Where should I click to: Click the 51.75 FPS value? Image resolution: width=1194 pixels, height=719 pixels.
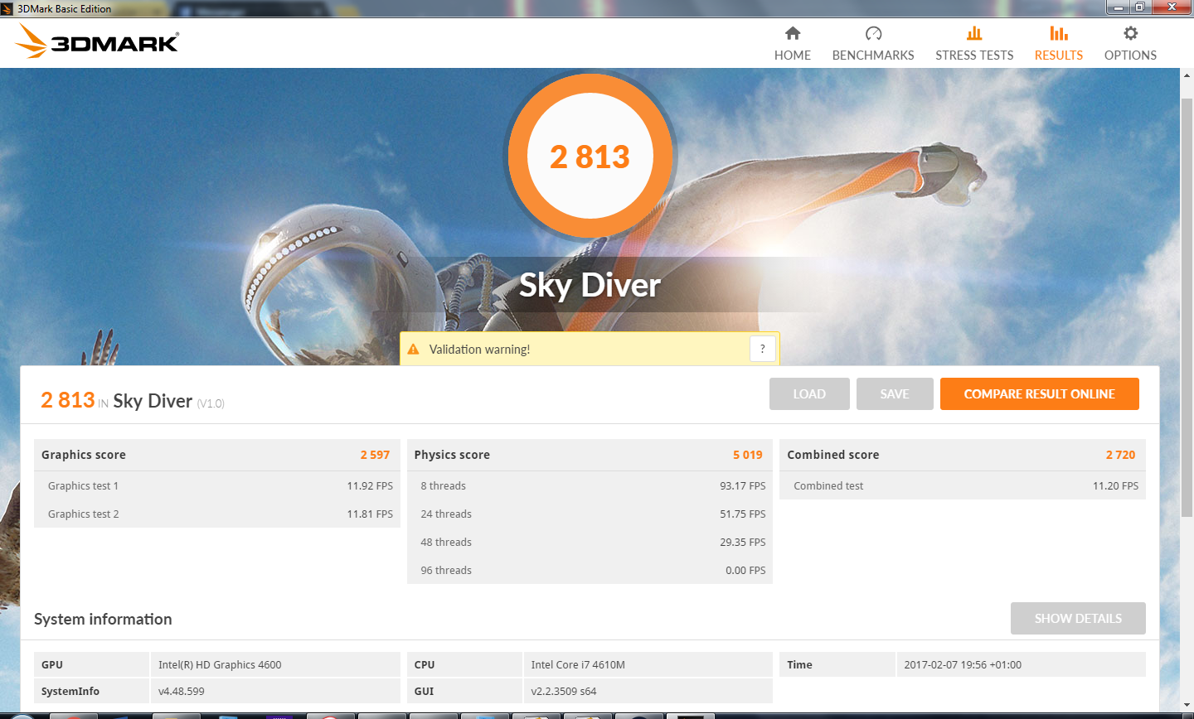(x=743, y=514)
